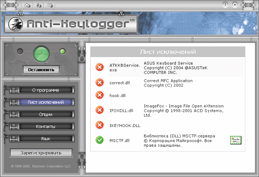Toggle the green check for MSCTF.dll
The image size is (259, 177).
[100, 140]
